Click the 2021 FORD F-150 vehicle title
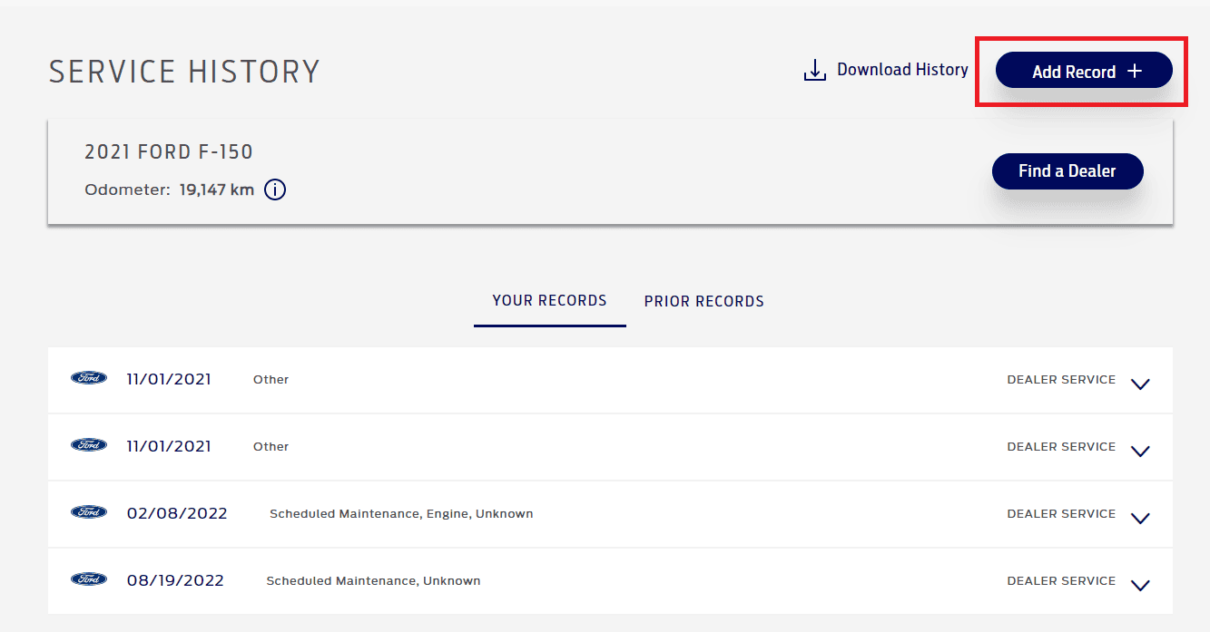 [169, 152]
